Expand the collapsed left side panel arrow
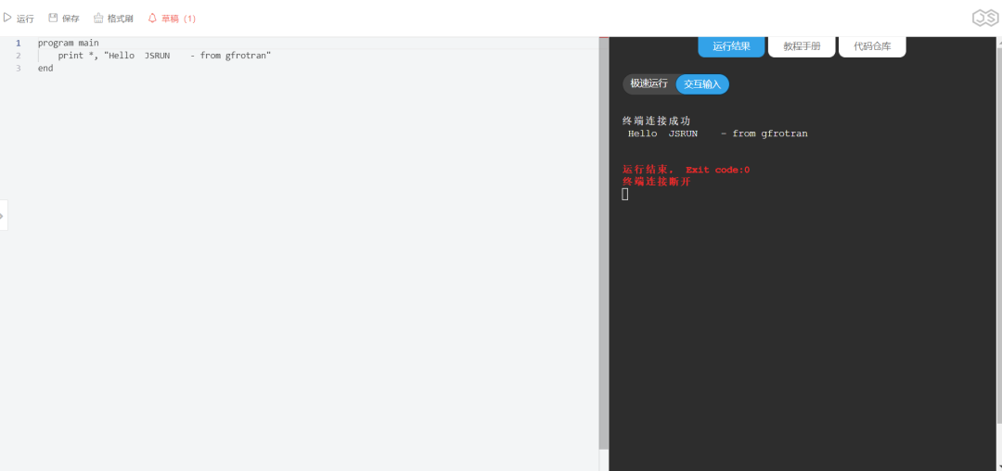Viewport: 1002px width, 471px height. [3, 216]
